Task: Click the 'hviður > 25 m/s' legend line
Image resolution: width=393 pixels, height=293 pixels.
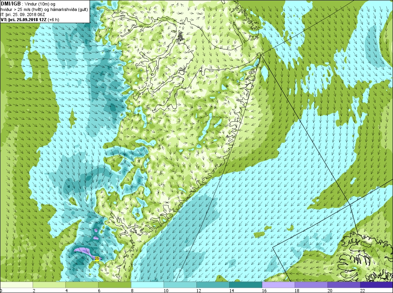Action: pyautogui.click(x=44, y=9)
